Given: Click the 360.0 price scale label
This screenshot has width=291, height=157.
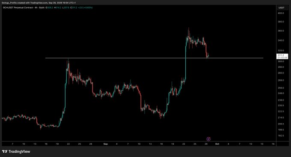Looking at the screenshot, I should click(281, 31).
